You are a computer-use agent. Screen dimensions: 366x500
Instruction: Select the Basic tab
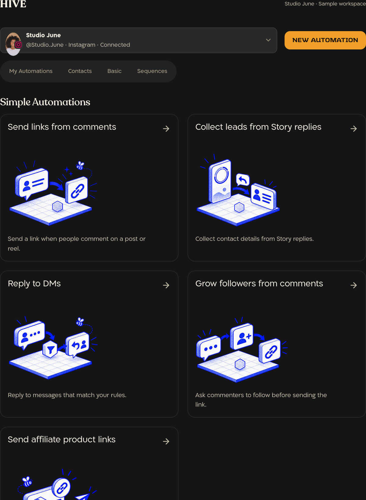click(114, 71)
